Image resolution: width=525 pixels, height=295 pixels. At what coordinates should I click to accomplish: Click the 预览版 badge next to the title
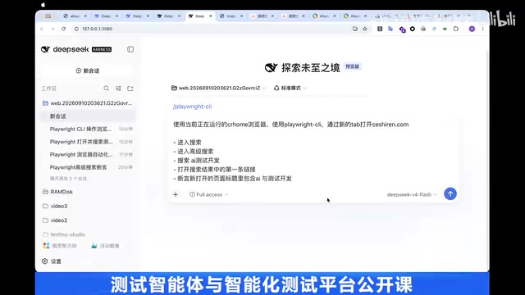(x=352, y=66)
